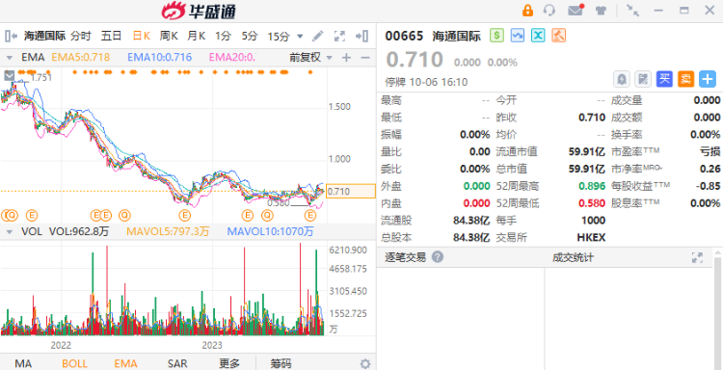723x370 pixels.
Task: Expand the chart to fullscreen
Action: point(340,36)
